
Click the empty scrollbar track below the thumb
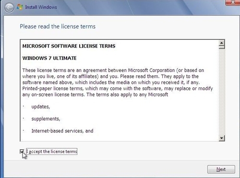[x=222, y=92]
